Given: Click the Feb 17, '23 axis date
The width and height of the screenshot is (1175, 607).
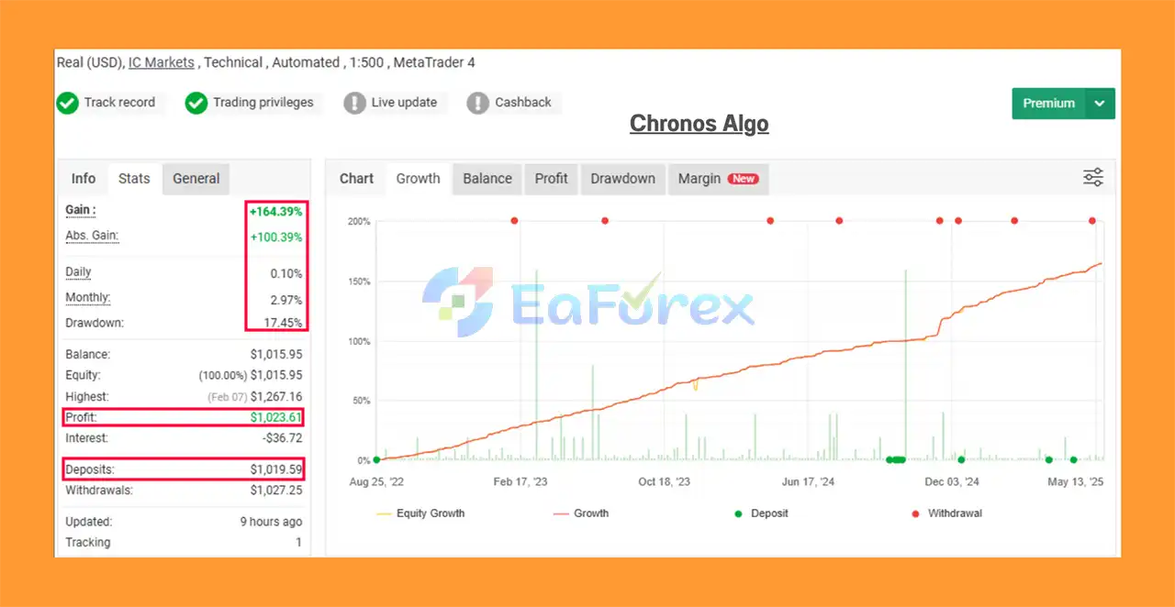Looking at the screenshot, I should [520, 481].
